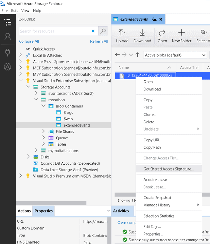Expand Visual Studio Premium com MSDN

tap(20, 176)
